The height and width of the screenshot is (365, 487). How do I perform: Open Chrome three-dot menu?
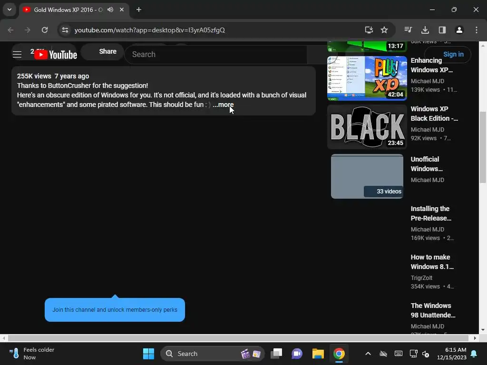[477, 30]
